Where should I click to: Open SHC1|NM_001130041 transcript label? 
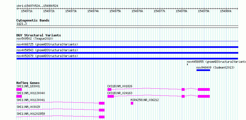(31, 100)
